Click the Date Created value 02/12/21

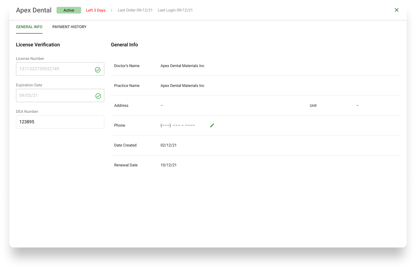[x=169, y=145]
